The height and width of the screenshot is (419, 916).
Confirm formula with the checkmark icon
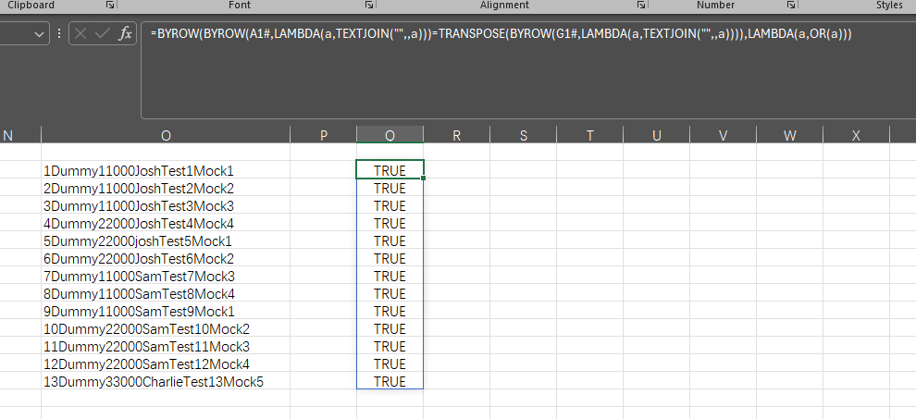click(x=103, y=34)
